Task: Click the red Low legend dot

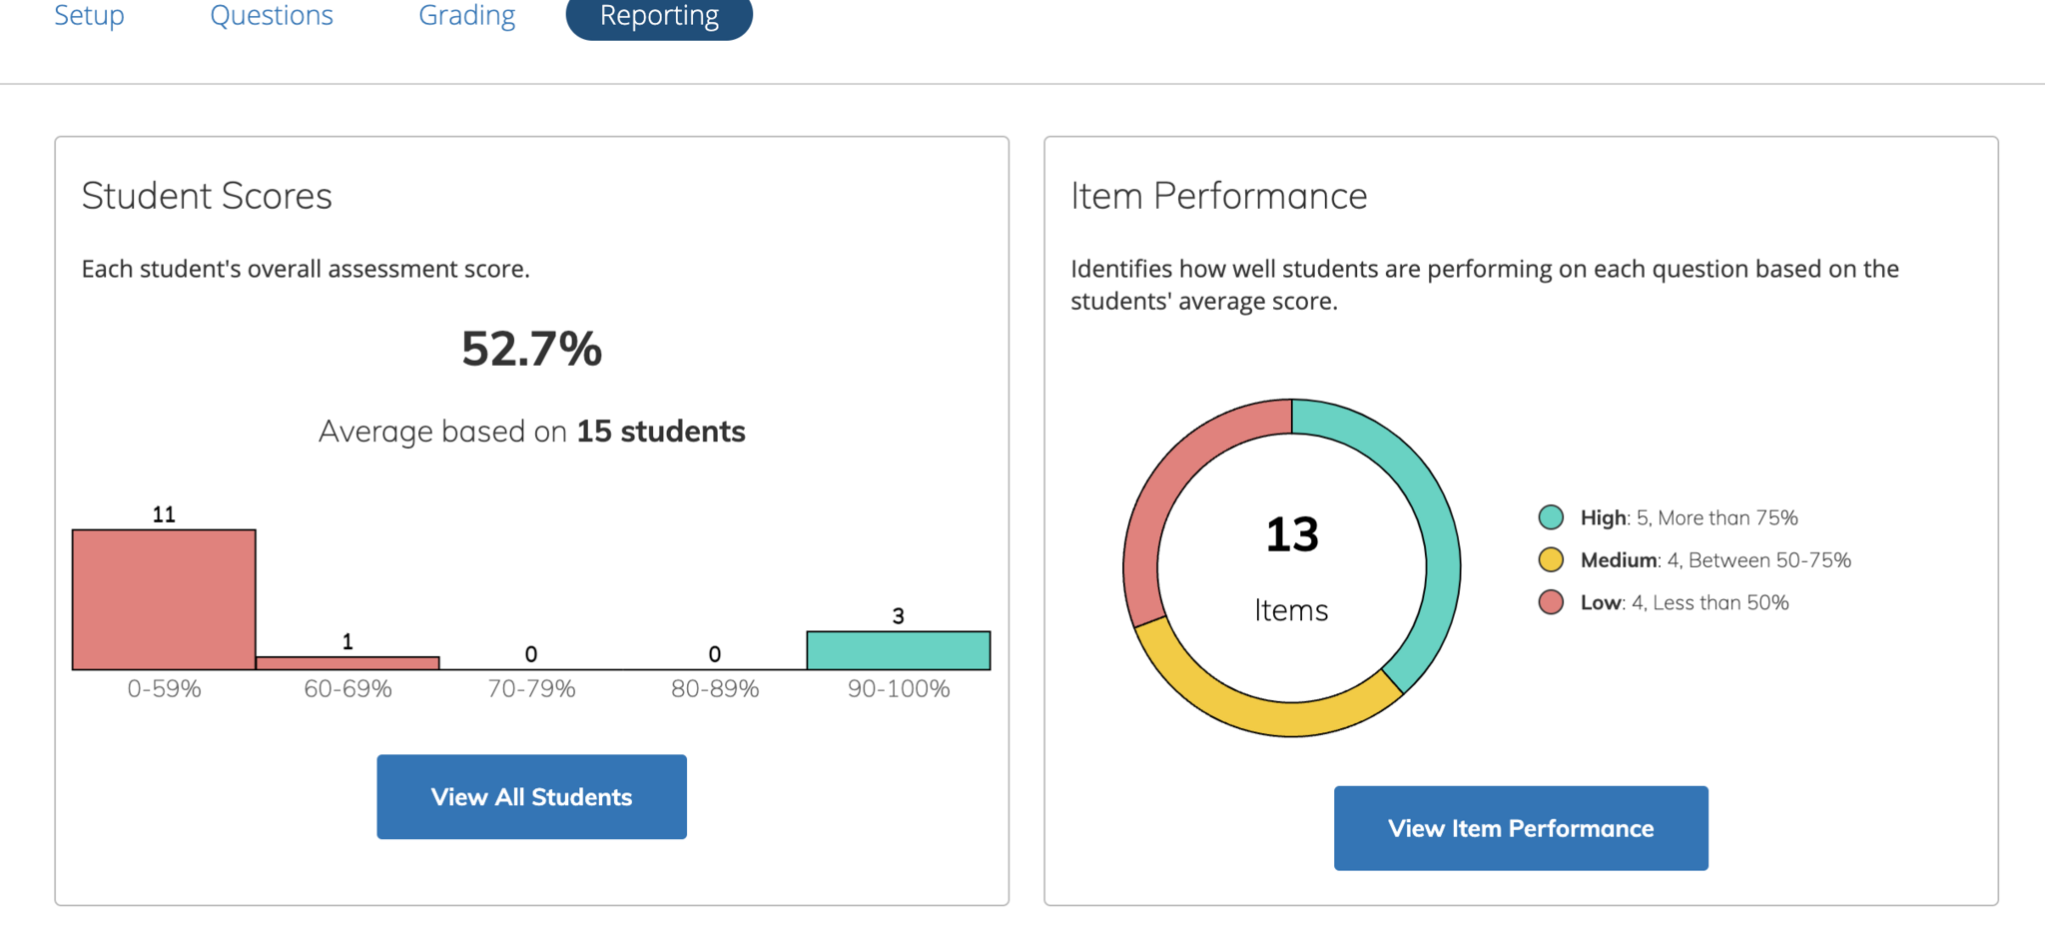Action: (x=1551, y=602)
